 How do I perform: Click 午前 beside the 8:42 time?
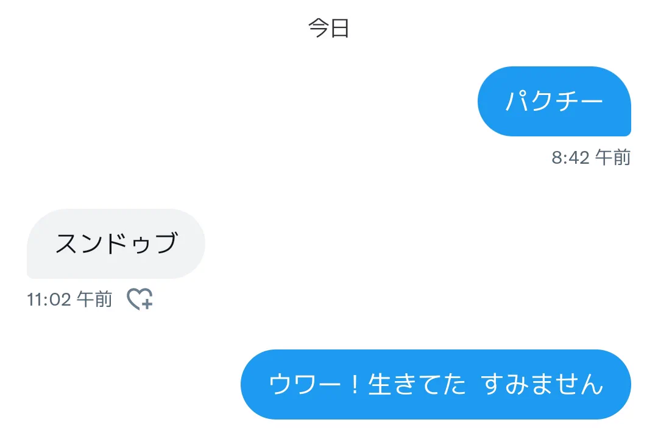pyautogui.click(x=613, y=158)
